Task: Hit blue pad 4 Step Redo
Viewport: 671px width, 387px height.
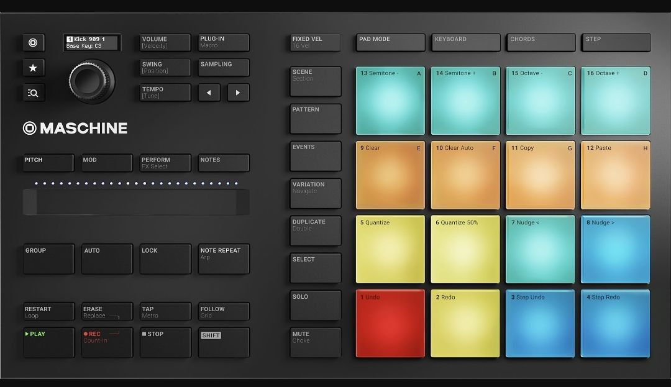Action: 615,324
